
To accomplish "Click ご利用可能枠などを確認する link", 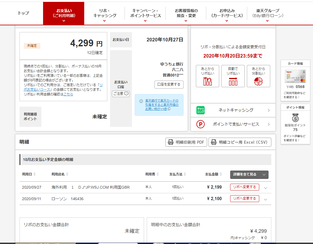I will [294, 95].
